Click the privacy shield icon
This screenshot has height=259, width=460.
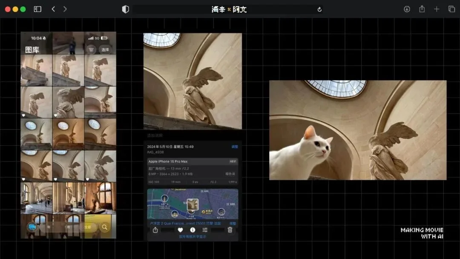125,9
